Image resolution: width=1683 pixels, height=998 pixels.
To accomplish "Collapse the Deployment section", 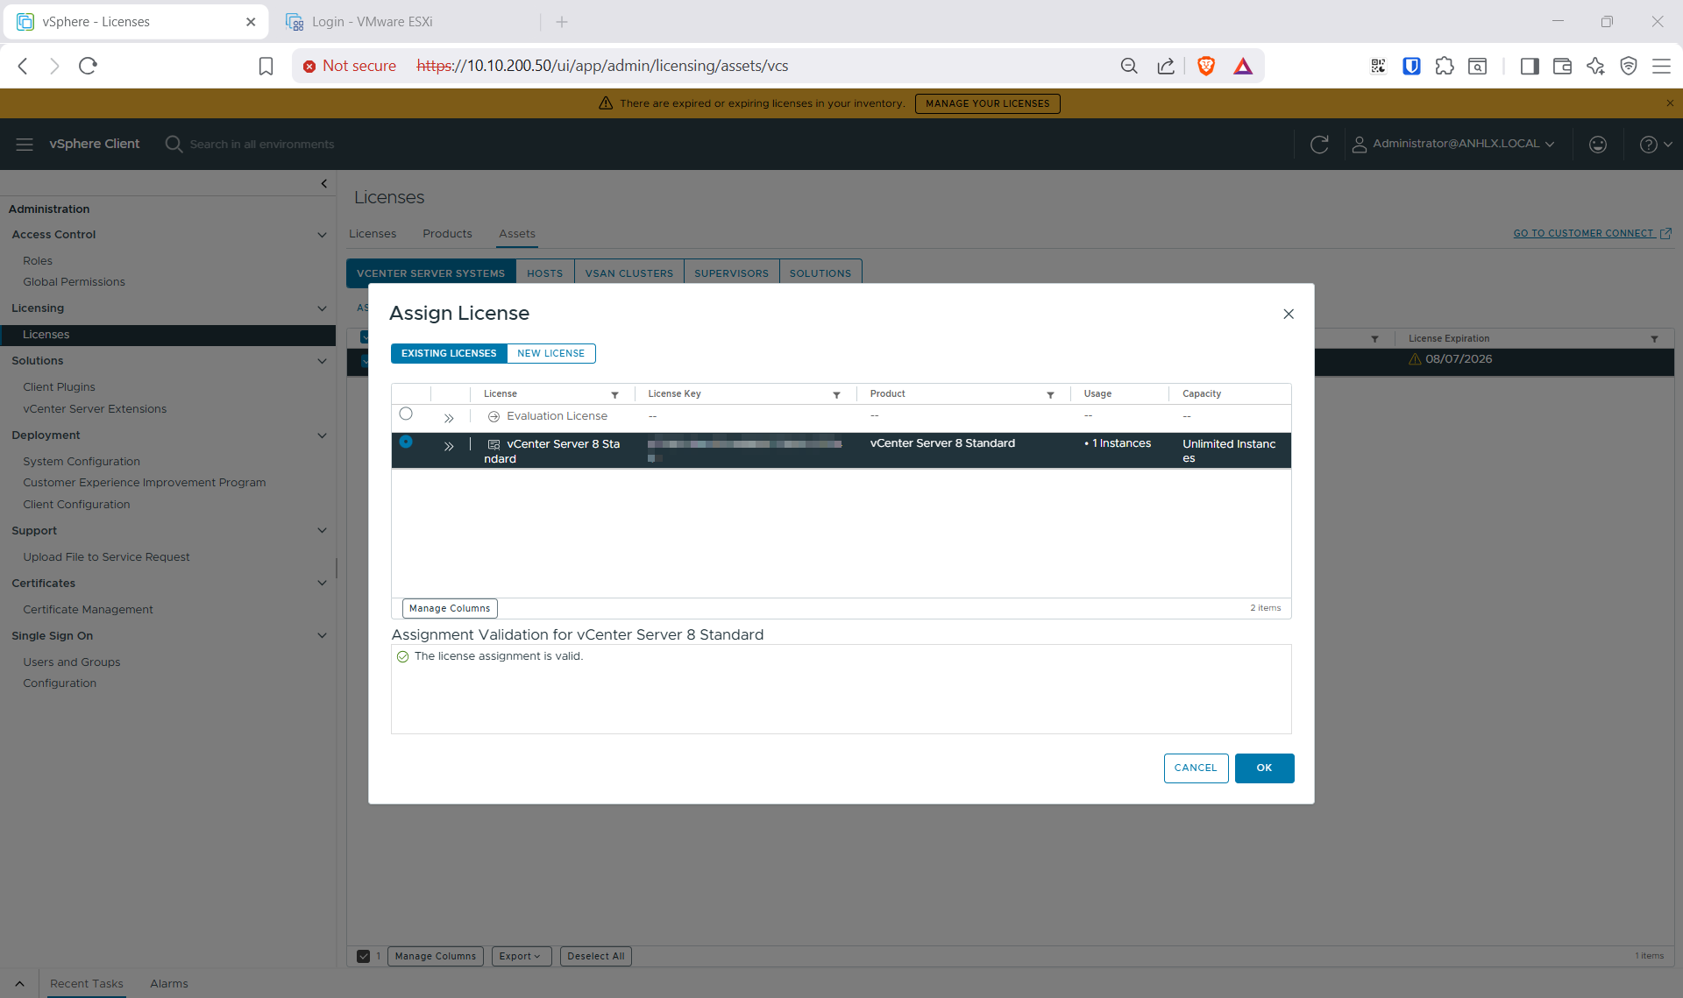I will [322, 435].
